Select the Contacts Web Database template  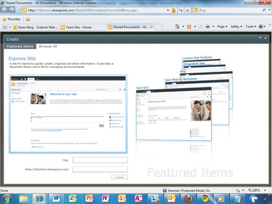coord(197,58)
